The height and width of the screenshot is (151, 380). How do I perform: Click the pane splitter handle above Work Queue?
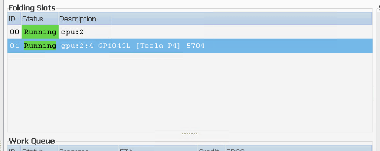click(190, 134)
